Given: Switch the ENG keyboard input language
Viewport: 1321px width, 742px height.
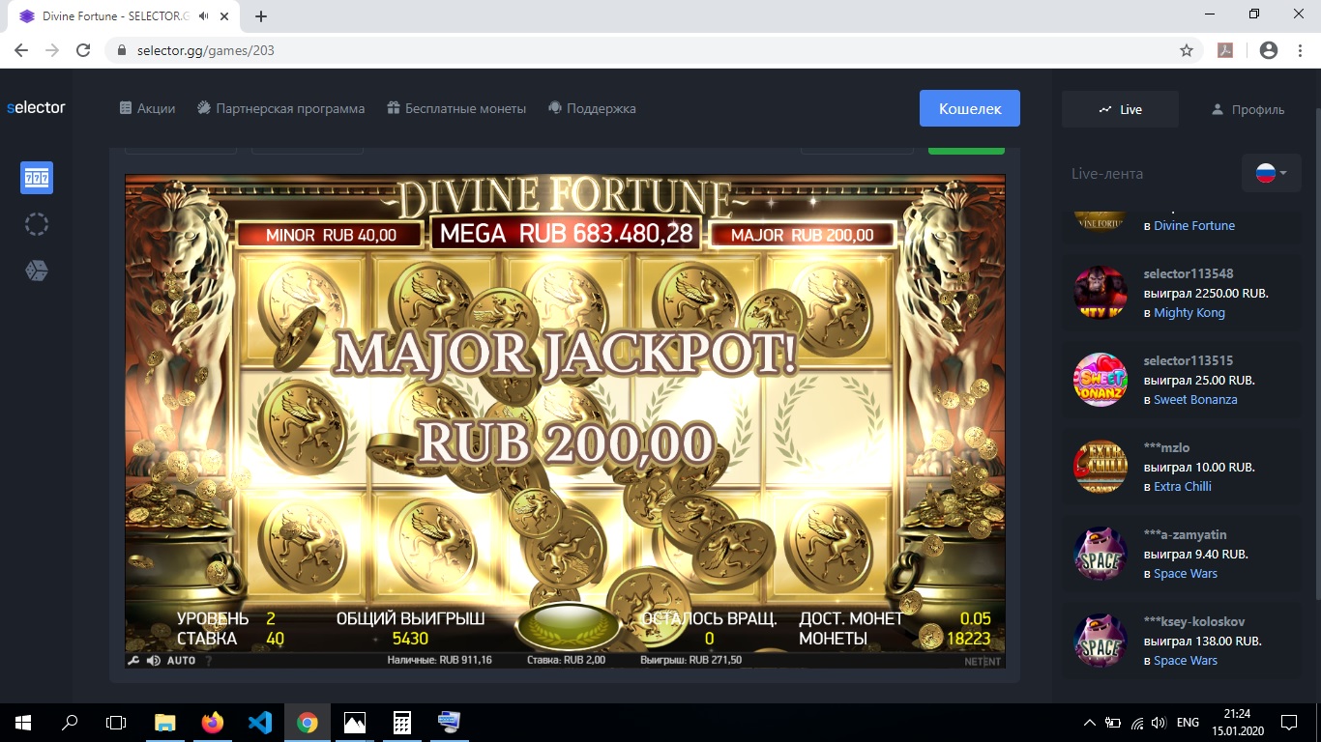Looking at the screenshot, I should [x=1188, y=722].
